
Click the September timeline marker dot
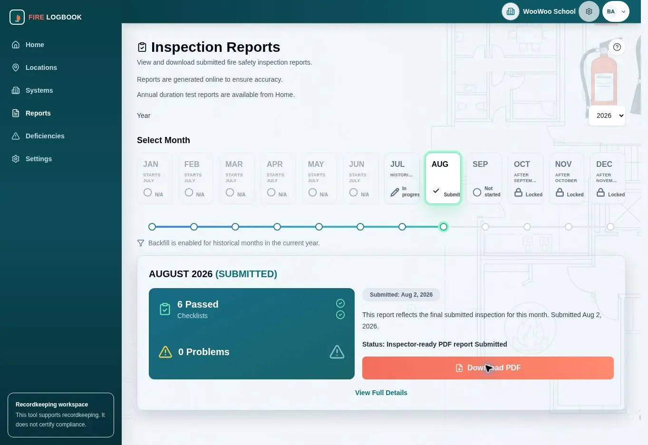[x=485, y=227]
